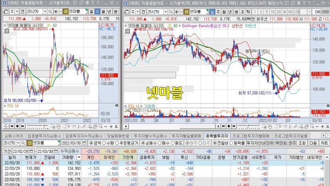Expand 주 type dropdown arrow in right chart toolbar
This screenshot has width=330, height=186.
tap(137, 12)
